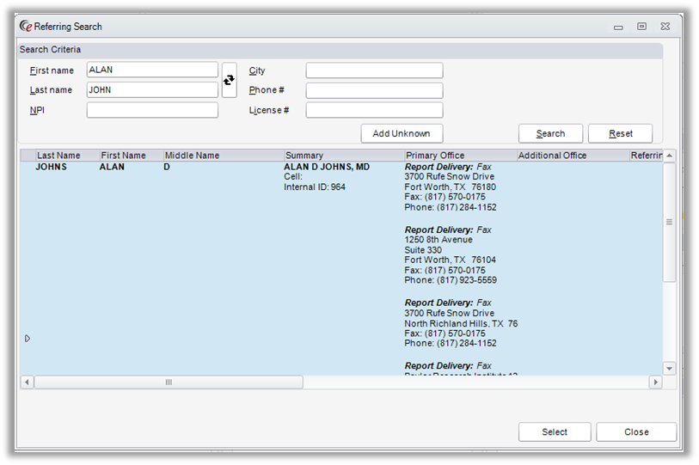This screenshot has height=465, width=699.
Task: Click the Last name input field
Action: [x=152, y=90]
